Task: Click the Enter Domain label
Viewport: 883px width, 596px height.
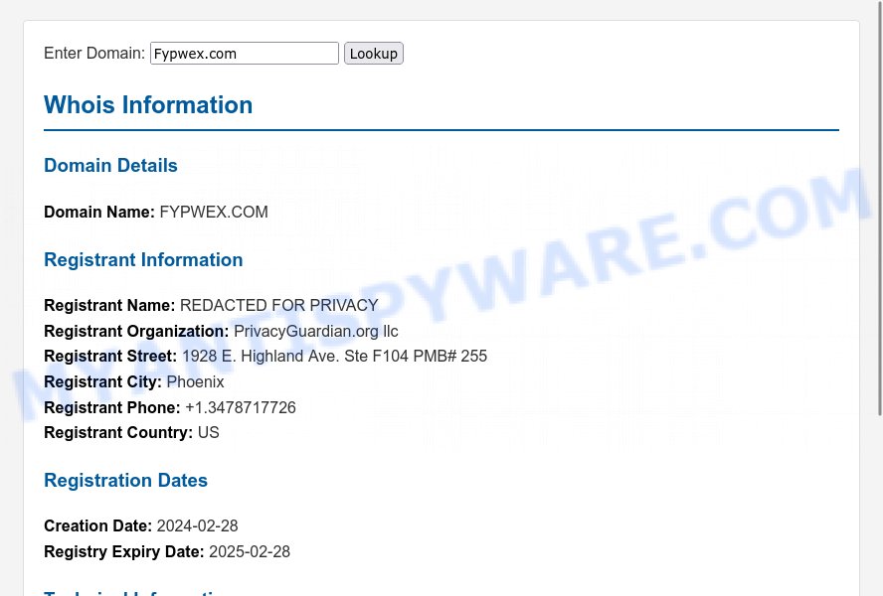Action: [x=94, y=54]
